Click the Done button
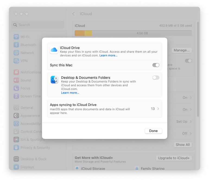Viewport: 209px width, 181px height. 153,131
